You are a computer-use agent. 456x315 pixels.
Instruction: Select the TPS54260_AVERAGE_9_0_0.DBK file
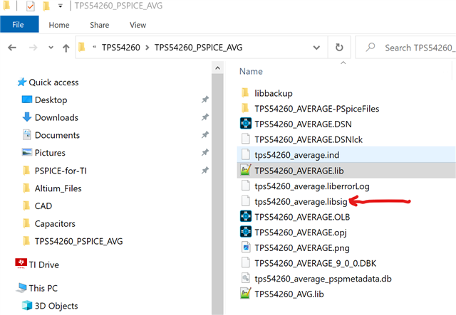click(315, 263)
